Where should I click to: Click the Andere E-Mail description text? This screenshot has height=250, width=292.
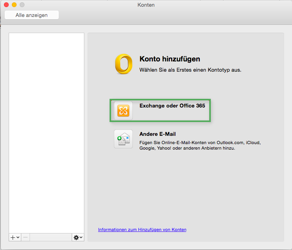click(x=200, y=145)
